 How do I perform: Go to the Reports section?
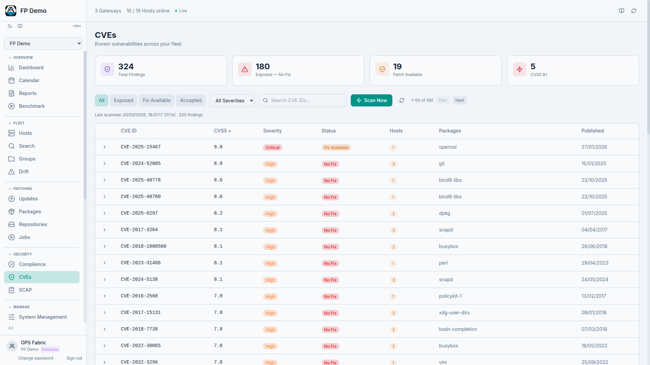click(28, 93)
